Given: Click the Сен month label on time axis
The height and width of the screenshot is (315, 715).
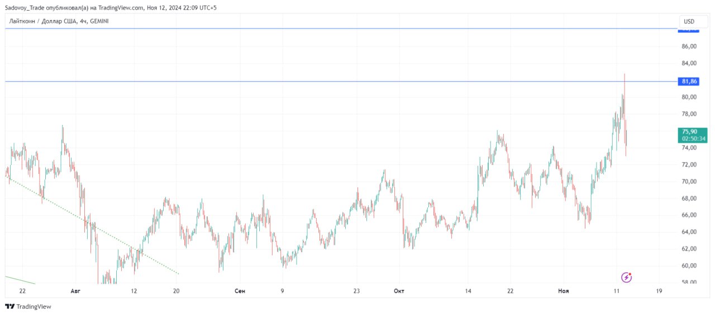Looking at the screenshot, I should 240,291.
